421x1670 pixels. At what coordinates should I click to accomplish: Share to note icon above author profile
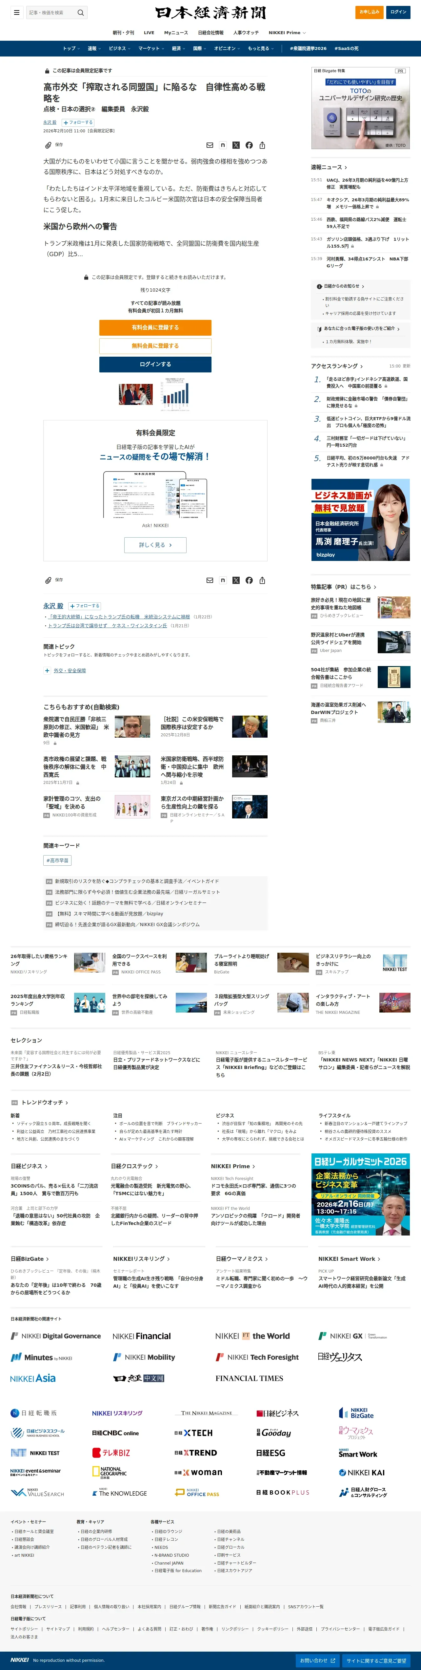(223, 580)
